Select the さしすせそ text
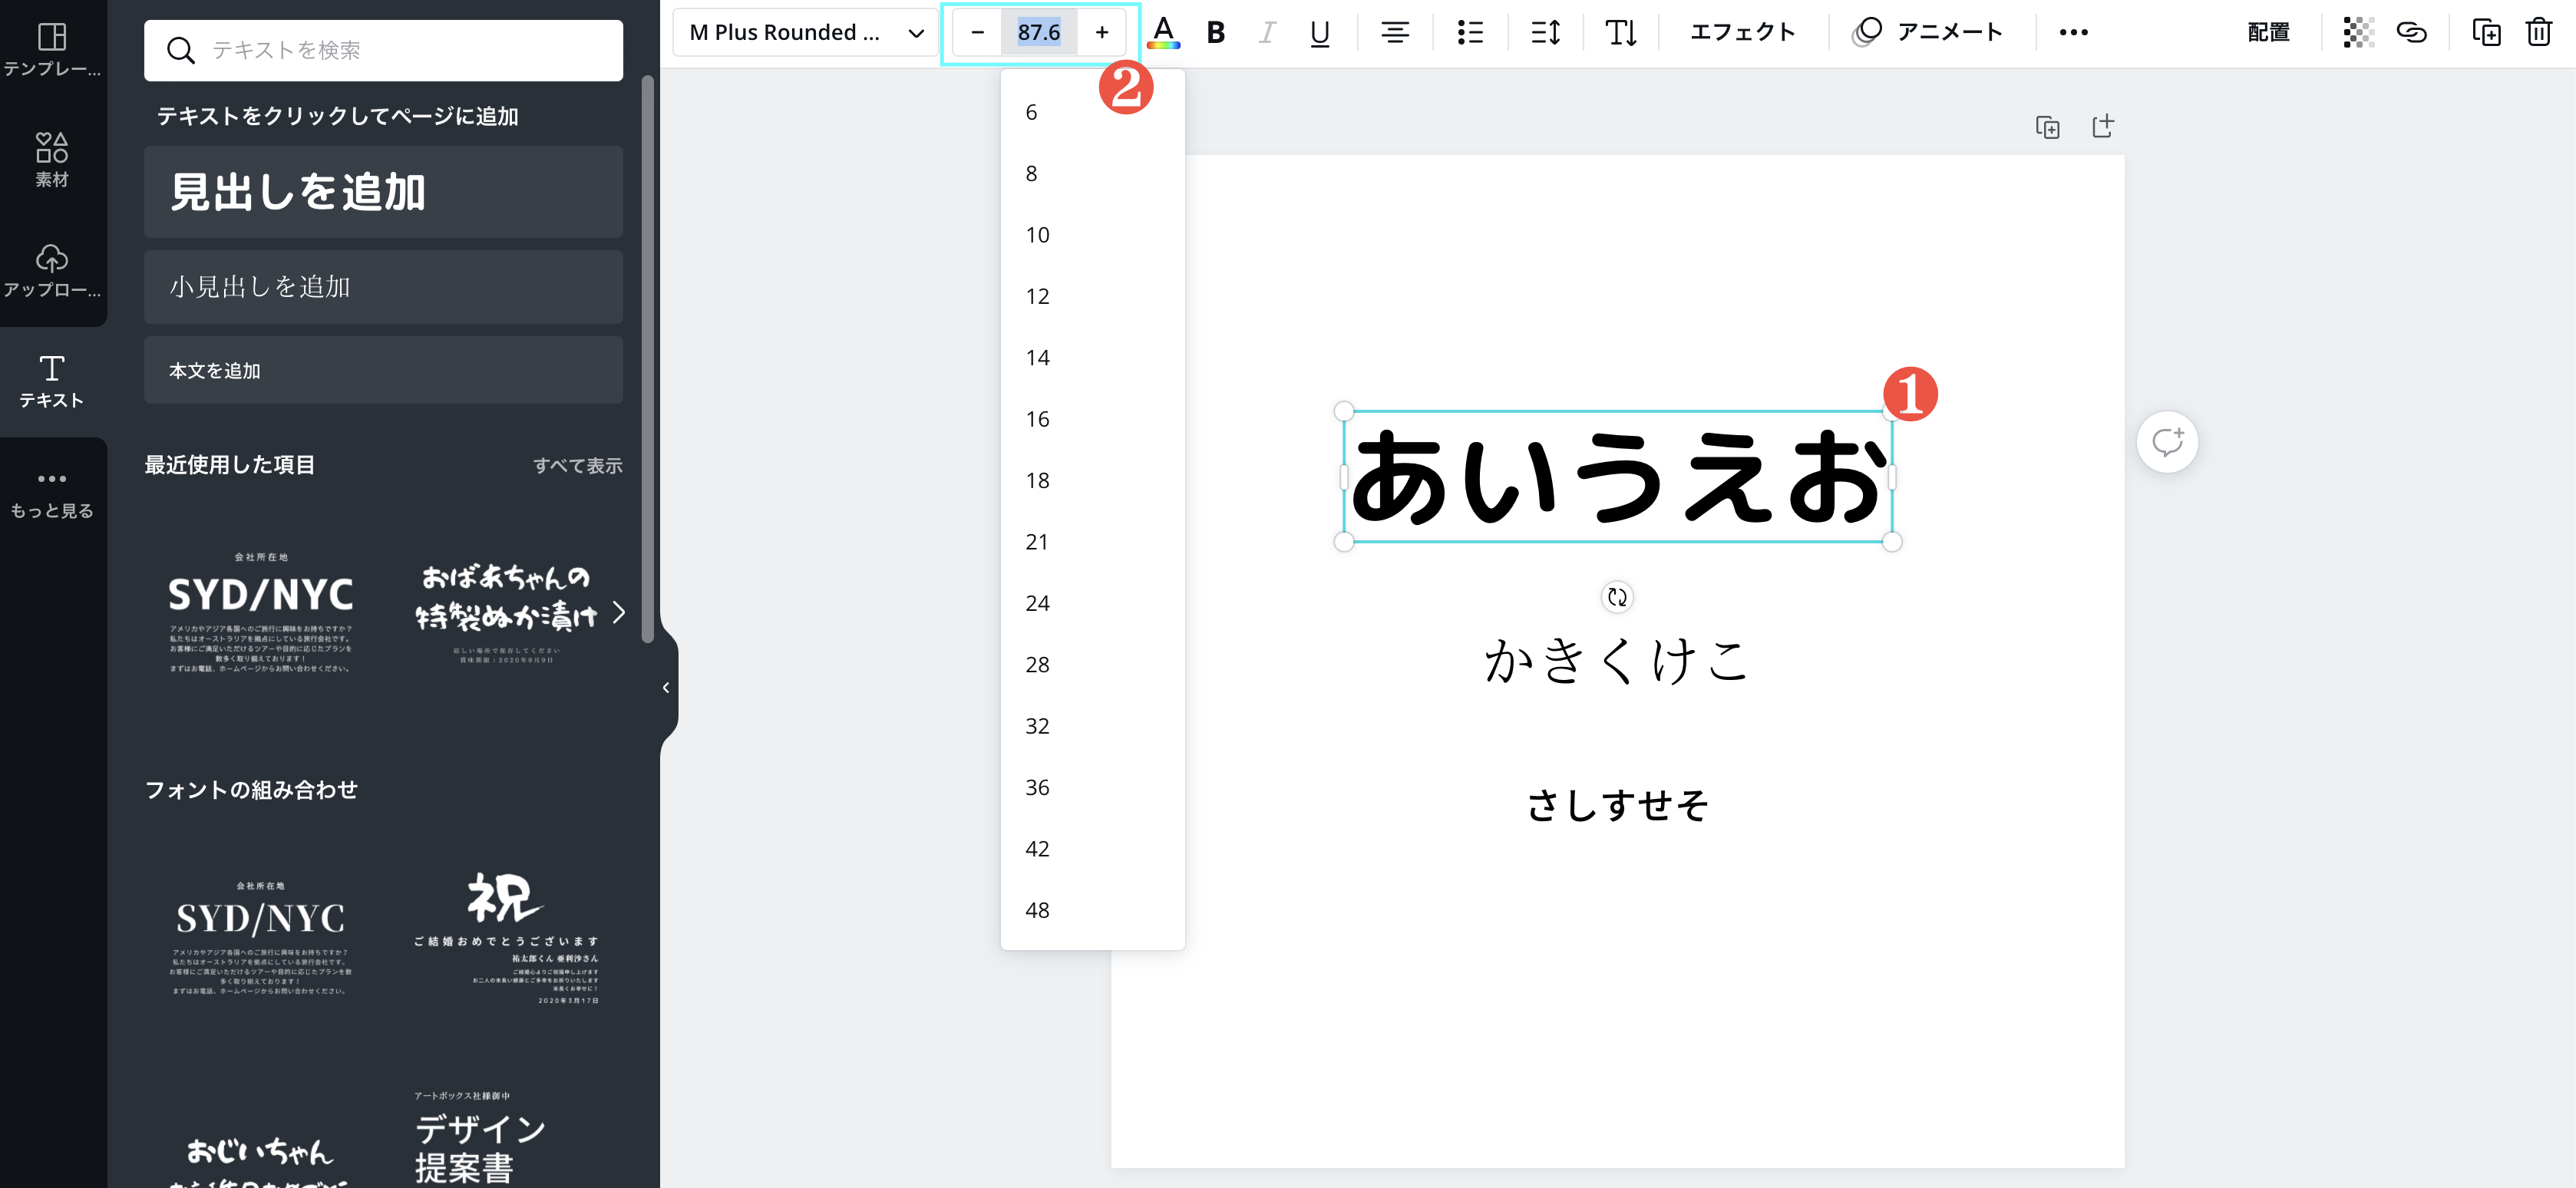This screenshot has width=2576, height=1188. [1617, 805]
